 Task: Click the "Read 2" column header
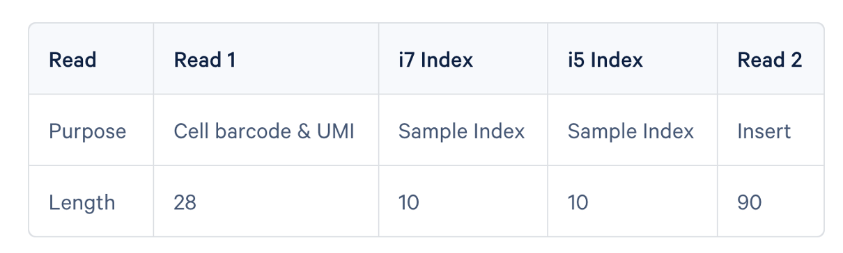(x=771, y=59)
